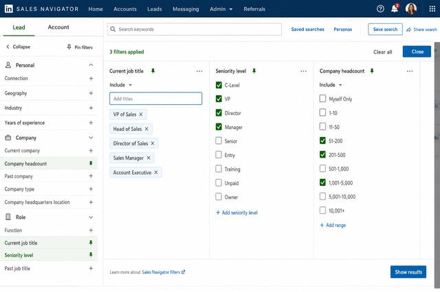Screen dimensions: 440x292
Task: Uncheck the 51-200 headcount checkbox
Action: tap(322, 141)
